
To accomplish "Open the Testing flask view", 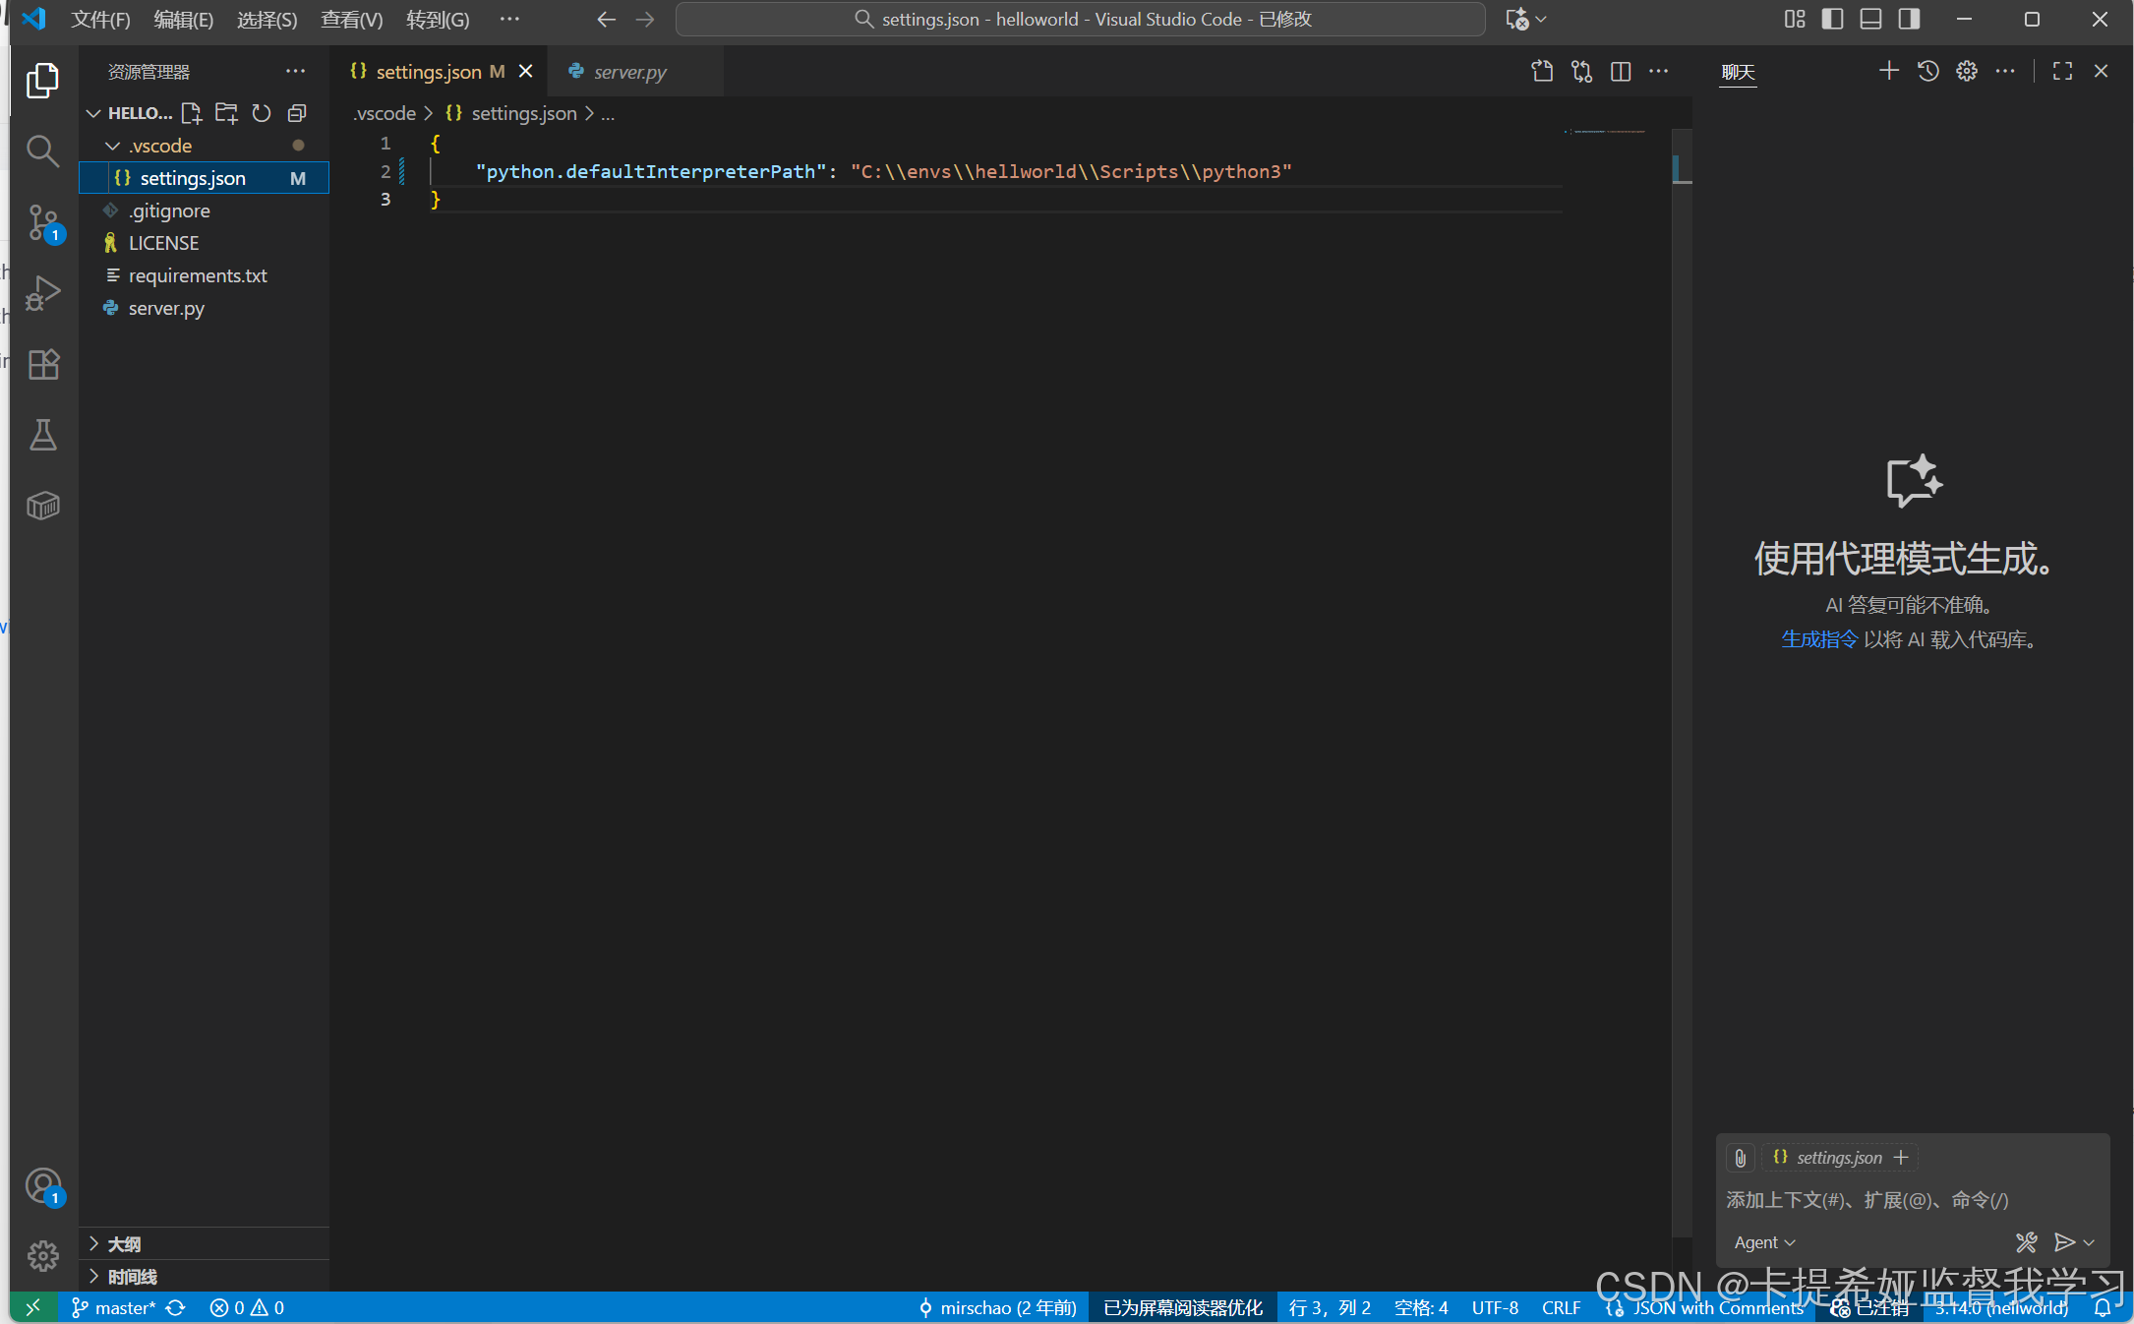I will tap(42, 435).
